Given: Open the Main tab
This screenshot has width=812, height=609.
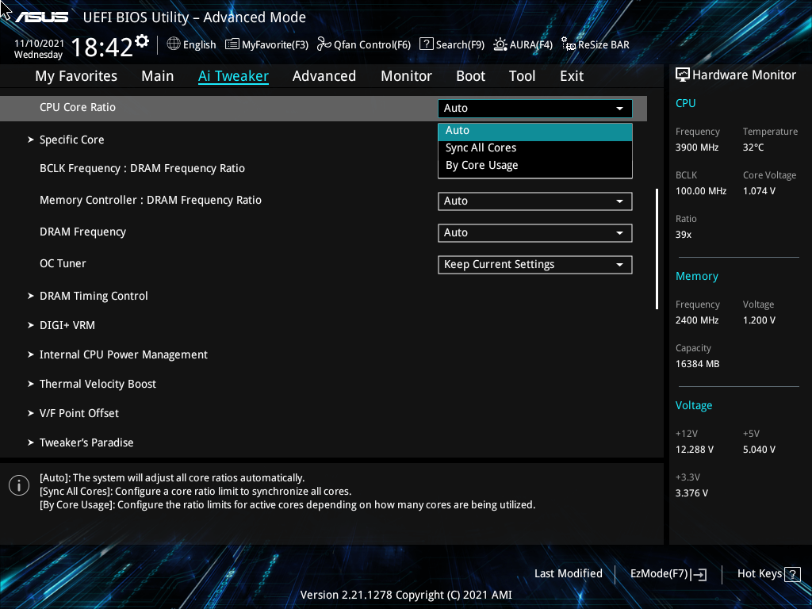Looking at the screenshot, I should point(158,76).
